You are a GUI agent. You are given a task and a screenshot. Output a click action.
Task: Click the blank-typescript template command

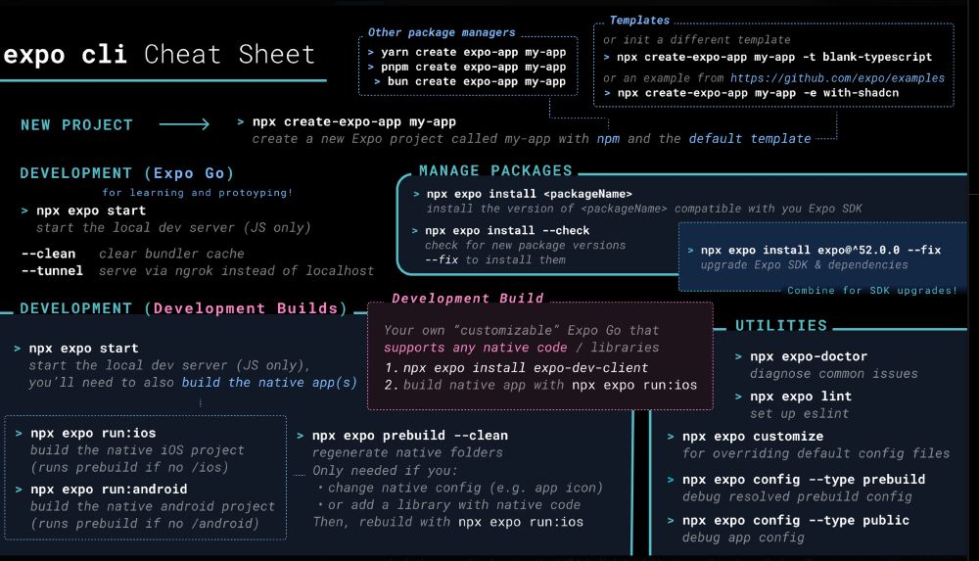tap(774, 57)
